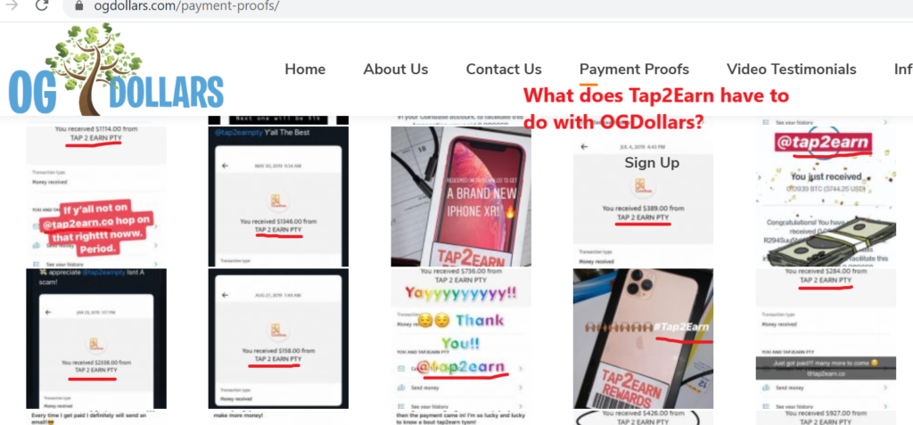Screen dimensions: 913x425
Task: Open the Brand New iPhone XR image
Action: pos(461,196)
